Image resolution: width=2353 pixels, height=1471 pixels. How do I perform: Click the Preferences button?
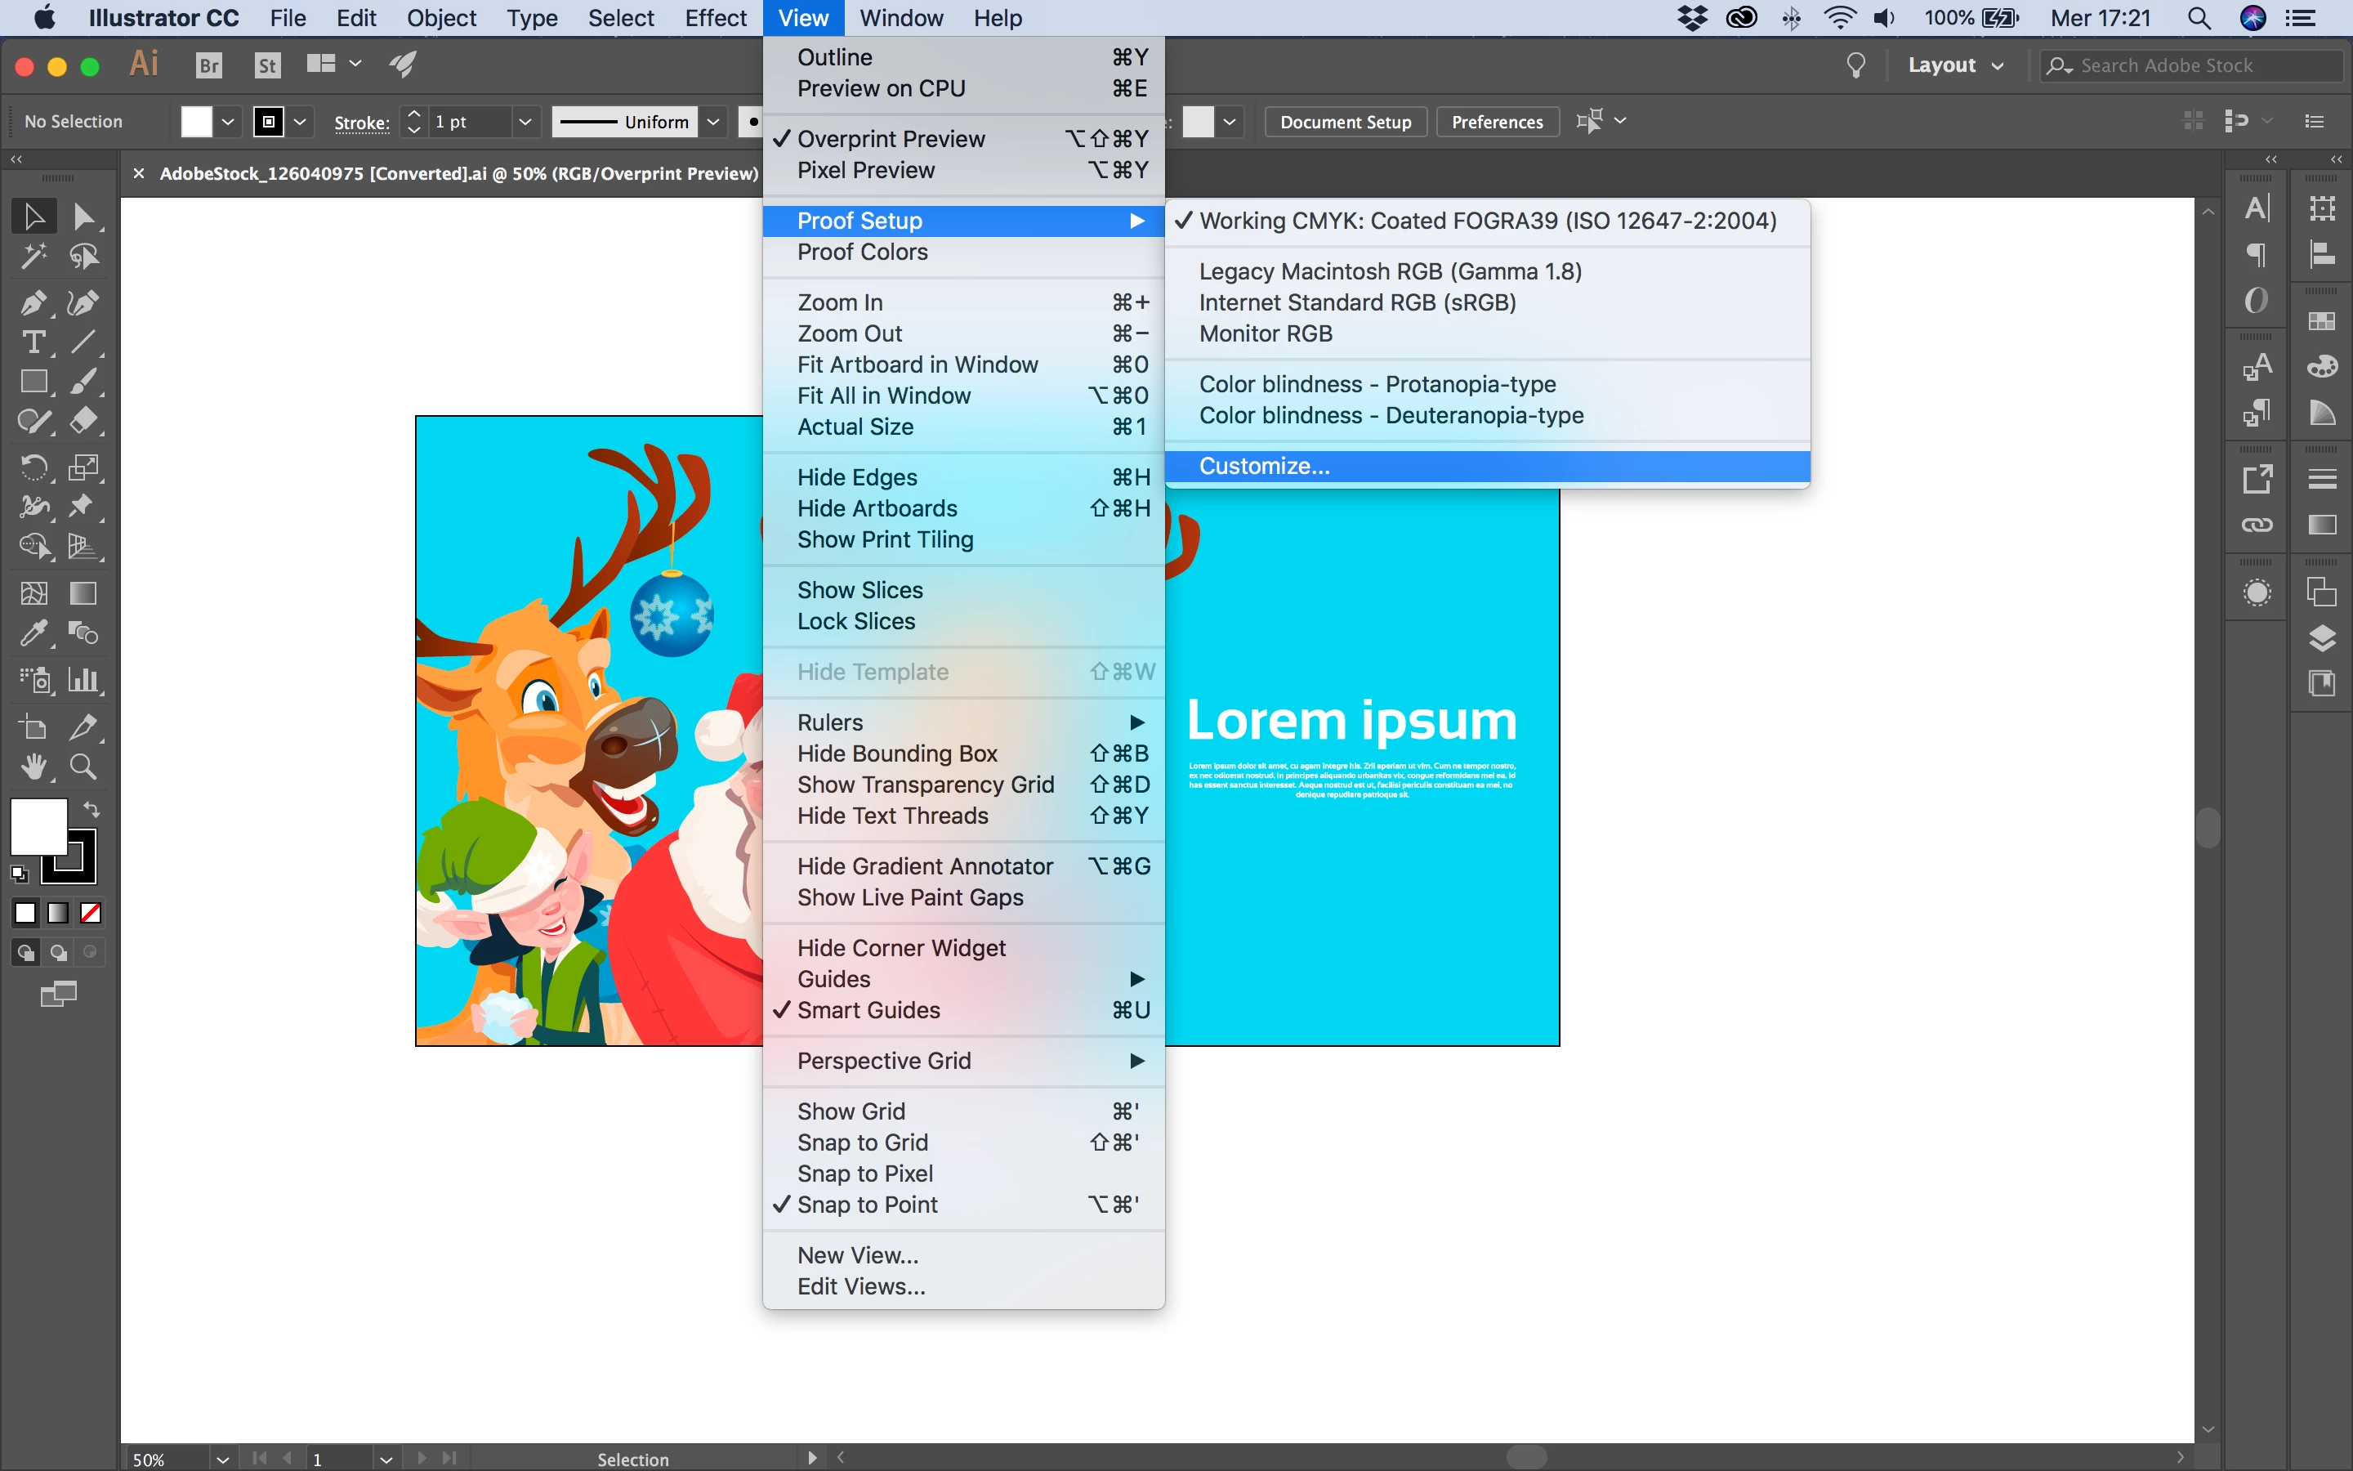coord(1497,122)
